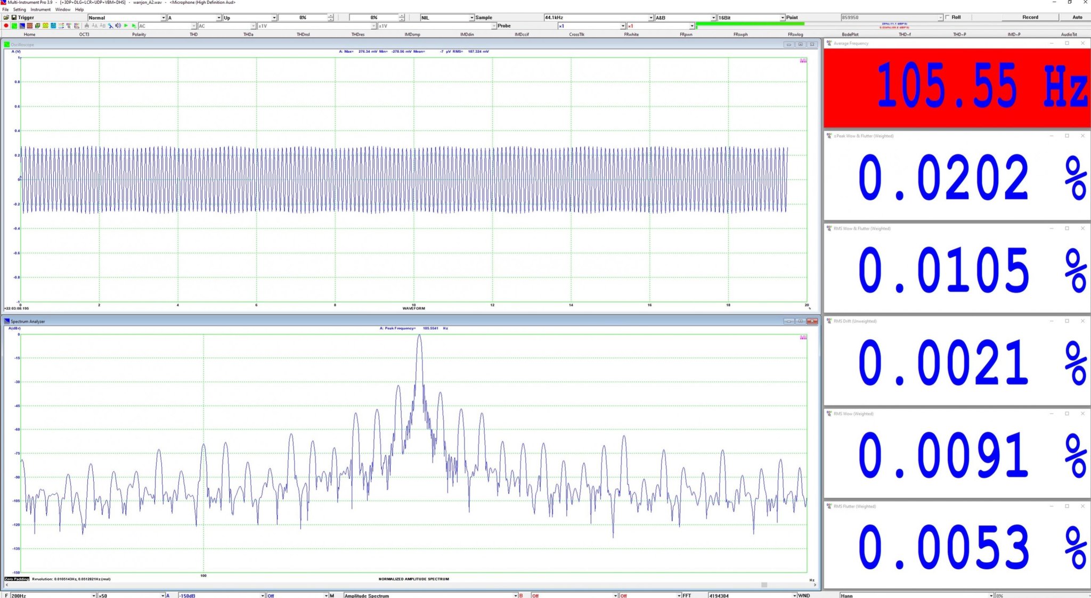Image resolution: width=1091 pixels, height=598 pixels.
Task: Open the cyan Data Logger icon
Action: click(x=53, y=26)
